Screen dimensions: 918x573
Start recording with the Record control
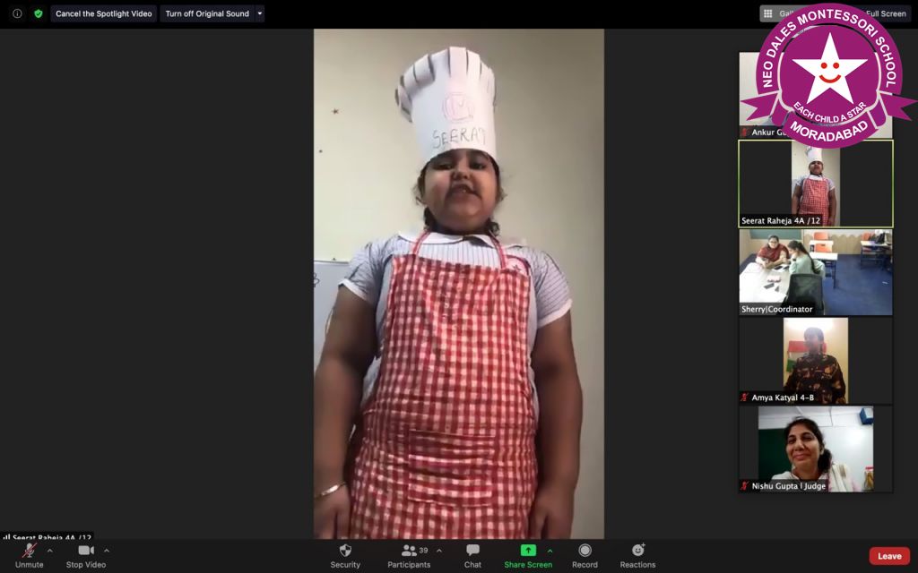(x=585, y=556)
